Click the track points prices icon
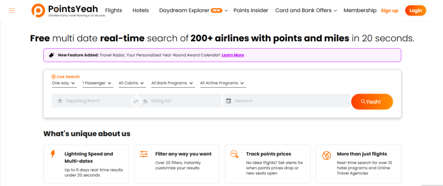 pos(234,154)
